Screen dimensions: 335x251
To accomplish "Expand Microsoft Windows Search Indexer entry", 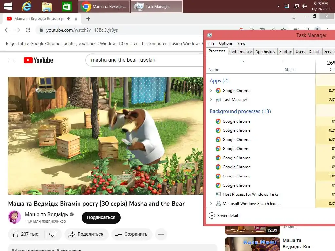I will click(x=211, y=204).
